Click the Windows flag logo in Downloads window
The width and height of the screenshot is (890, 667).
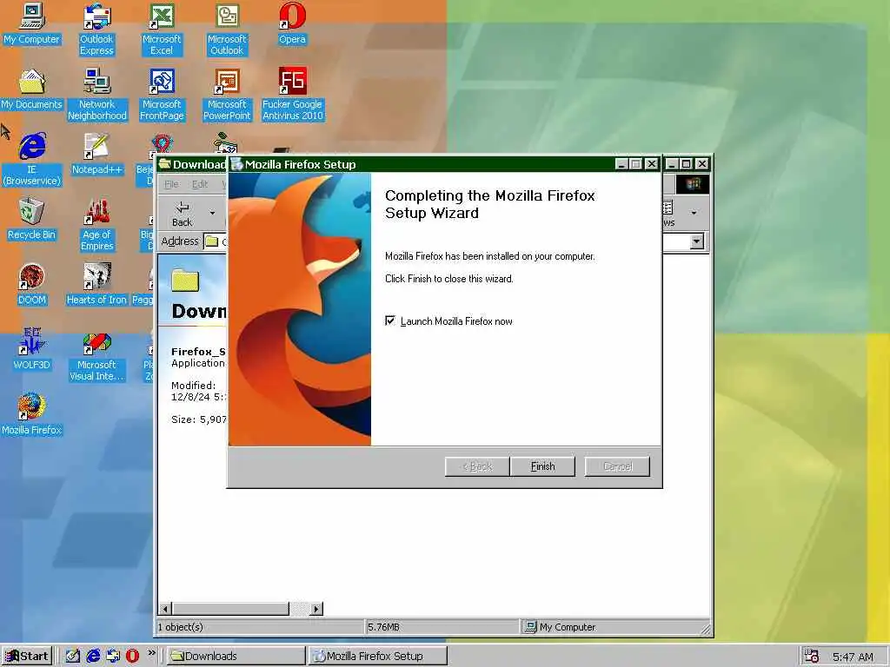coord(693,184)
